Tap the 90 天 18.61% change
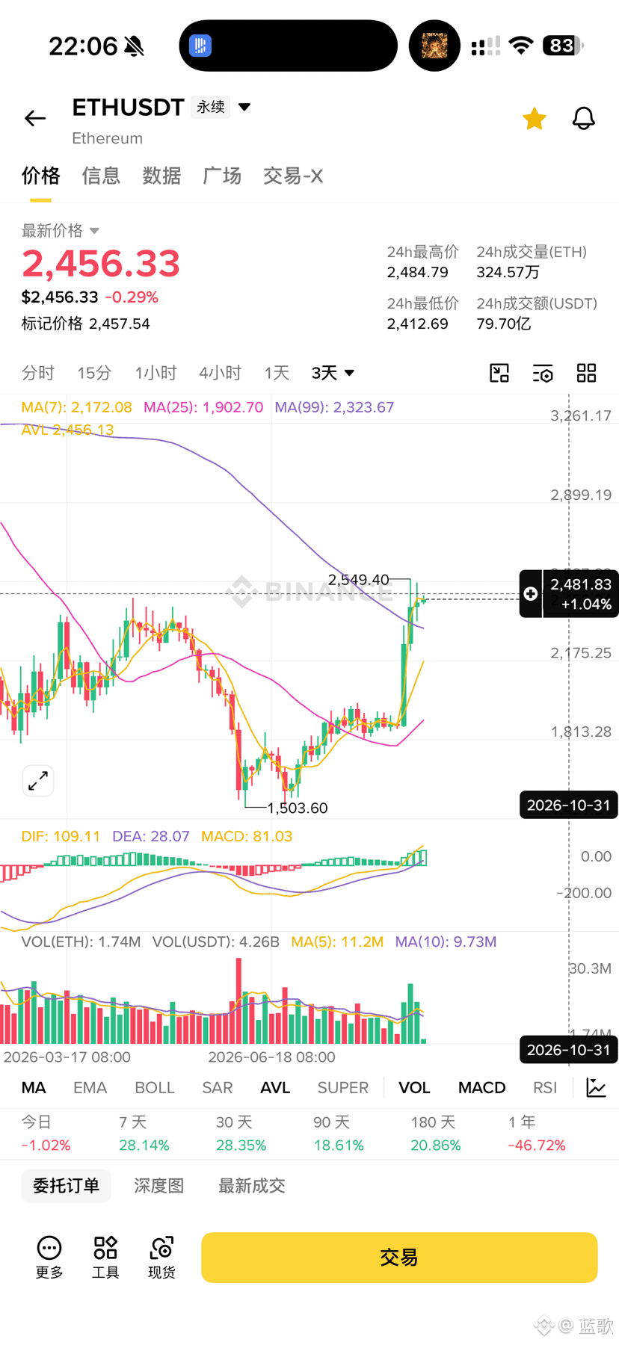The height and width of the screenshot is (1345, 619). click(x=339, y=1134)
